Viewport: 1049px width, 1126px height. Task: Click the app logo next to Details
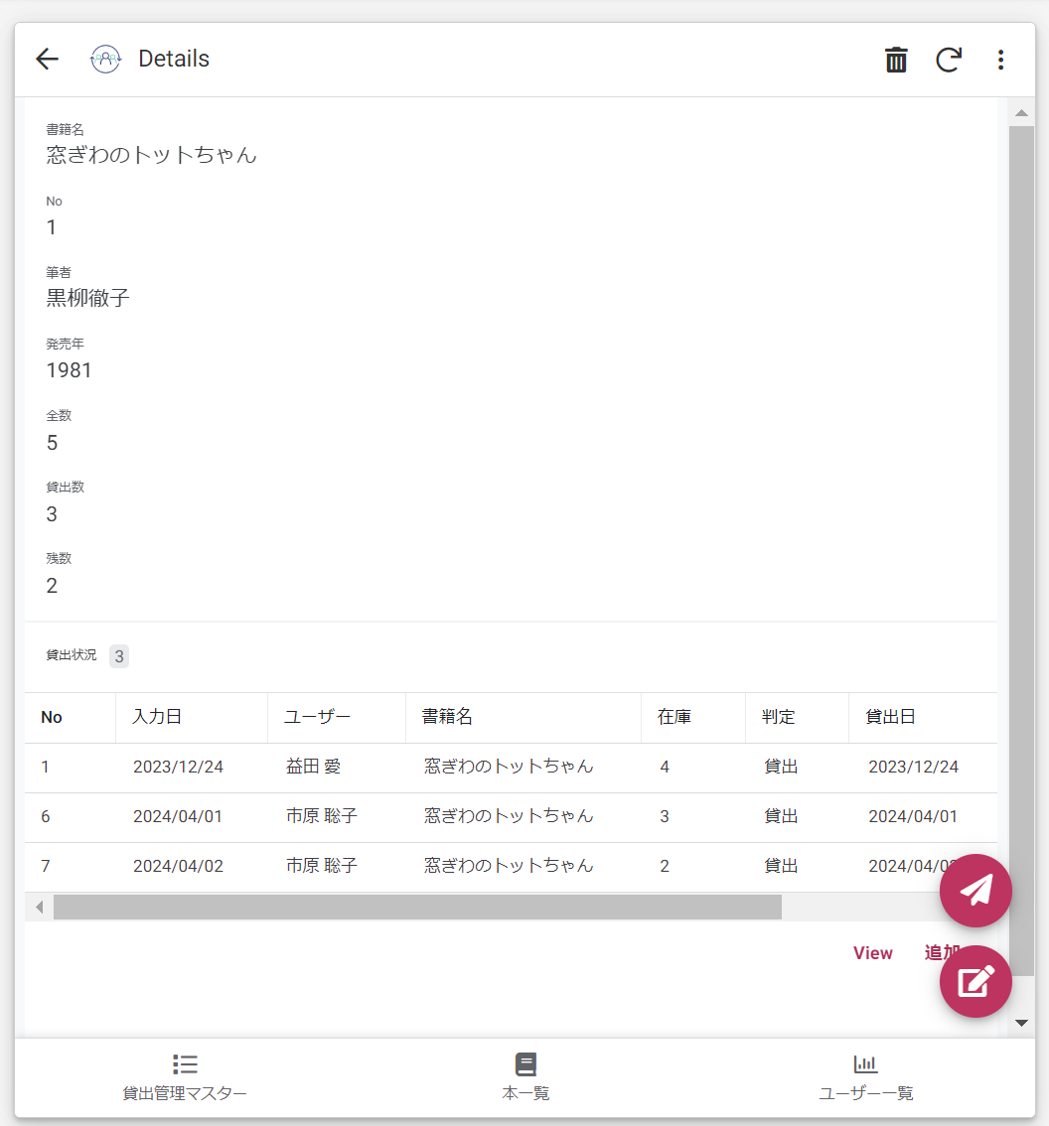(x=105, y=60)
